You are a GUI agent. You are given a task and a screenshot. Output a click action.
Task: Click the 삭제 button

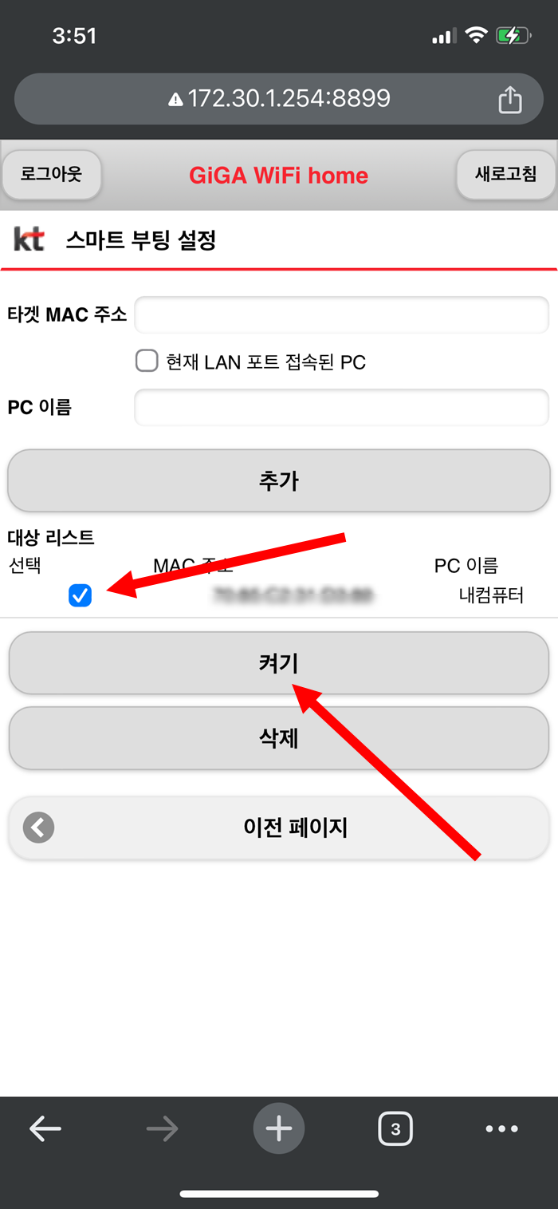279,738
